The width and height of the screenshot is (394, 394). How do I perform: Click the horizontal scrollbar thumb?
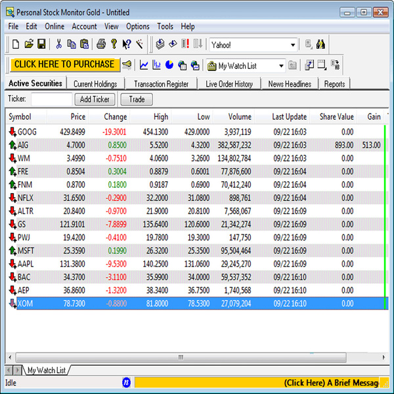click(181, 357)
